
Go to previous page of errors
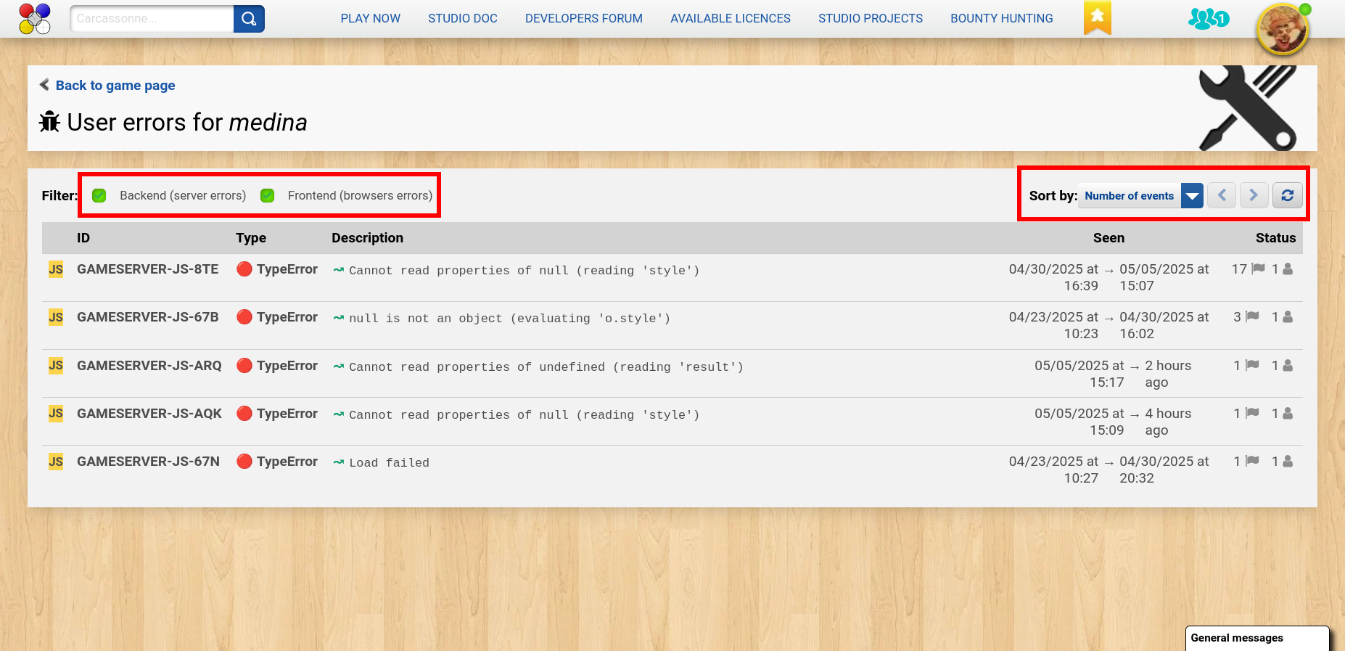[x=1222, y=195]
